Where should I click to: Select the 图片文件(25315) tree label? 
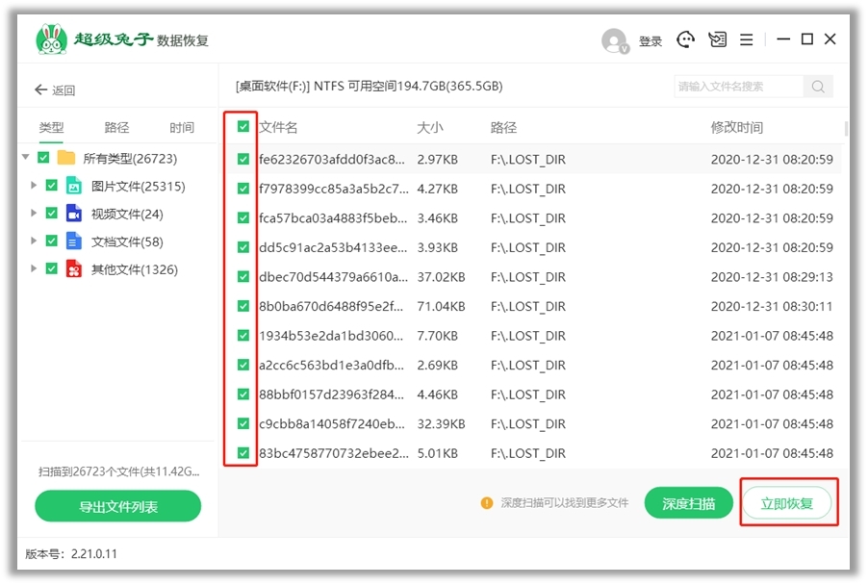tap(139, 186)
